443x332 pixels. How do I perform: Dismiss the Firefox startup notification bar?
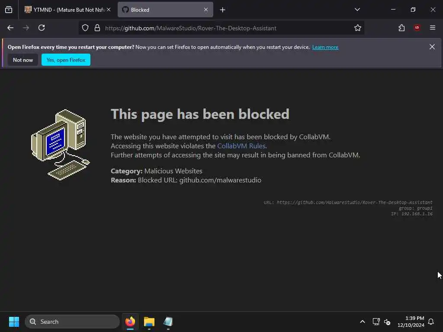432,47
